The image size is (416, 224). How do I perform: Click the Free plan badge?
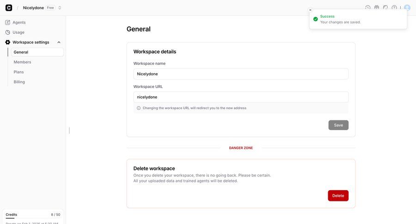pos(50,8)
